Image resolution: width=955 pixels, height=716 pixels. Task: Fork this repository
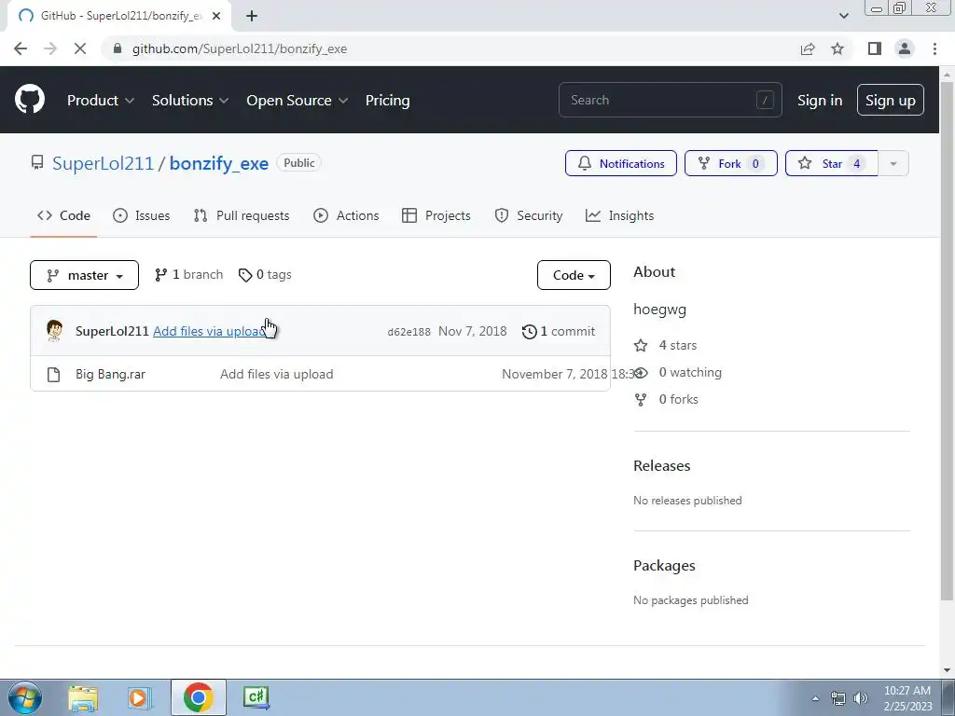click(x=731, y=163)
